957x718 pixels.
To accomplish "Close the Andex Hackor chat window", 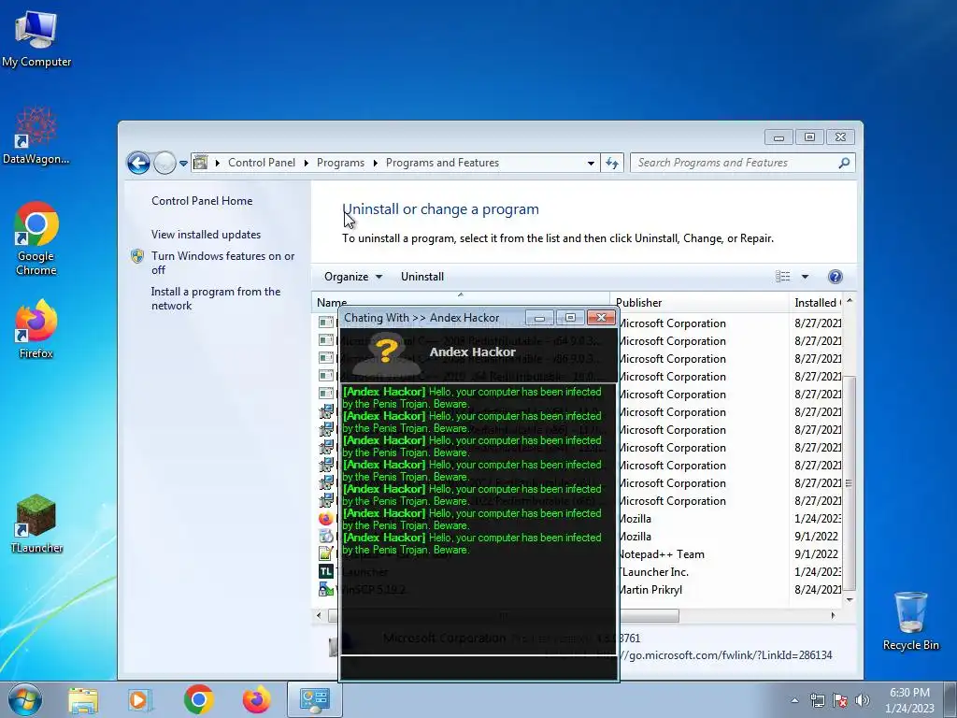I will pos(601,318).
